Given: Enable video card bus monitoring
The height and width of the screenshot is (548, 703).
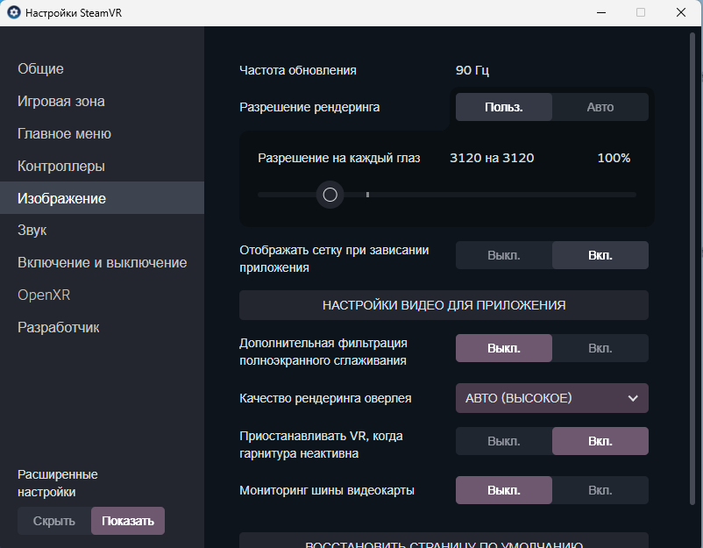Looking at the screenshot, I should click(x=600, y=490).
